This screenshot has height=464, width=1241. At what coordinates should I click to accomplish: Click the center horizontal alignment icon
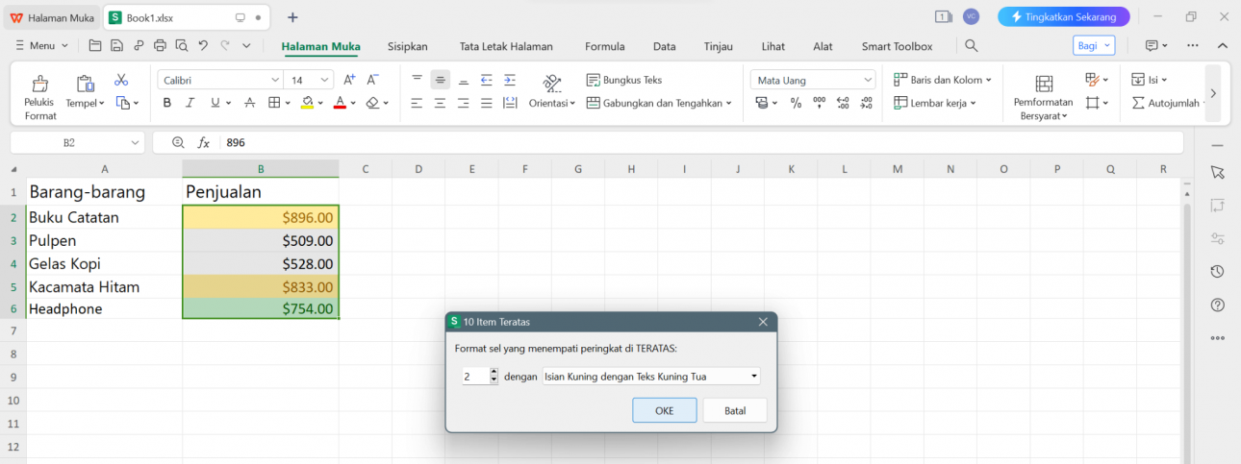[440, 103]
